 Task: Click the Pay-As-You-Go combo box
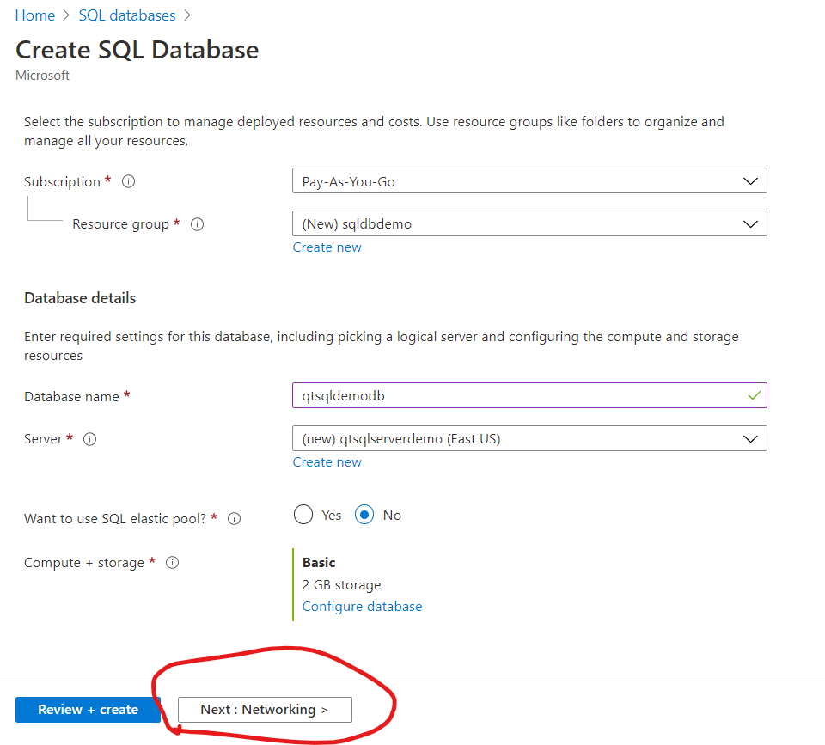pyautogui.click(x=529, y=180)
